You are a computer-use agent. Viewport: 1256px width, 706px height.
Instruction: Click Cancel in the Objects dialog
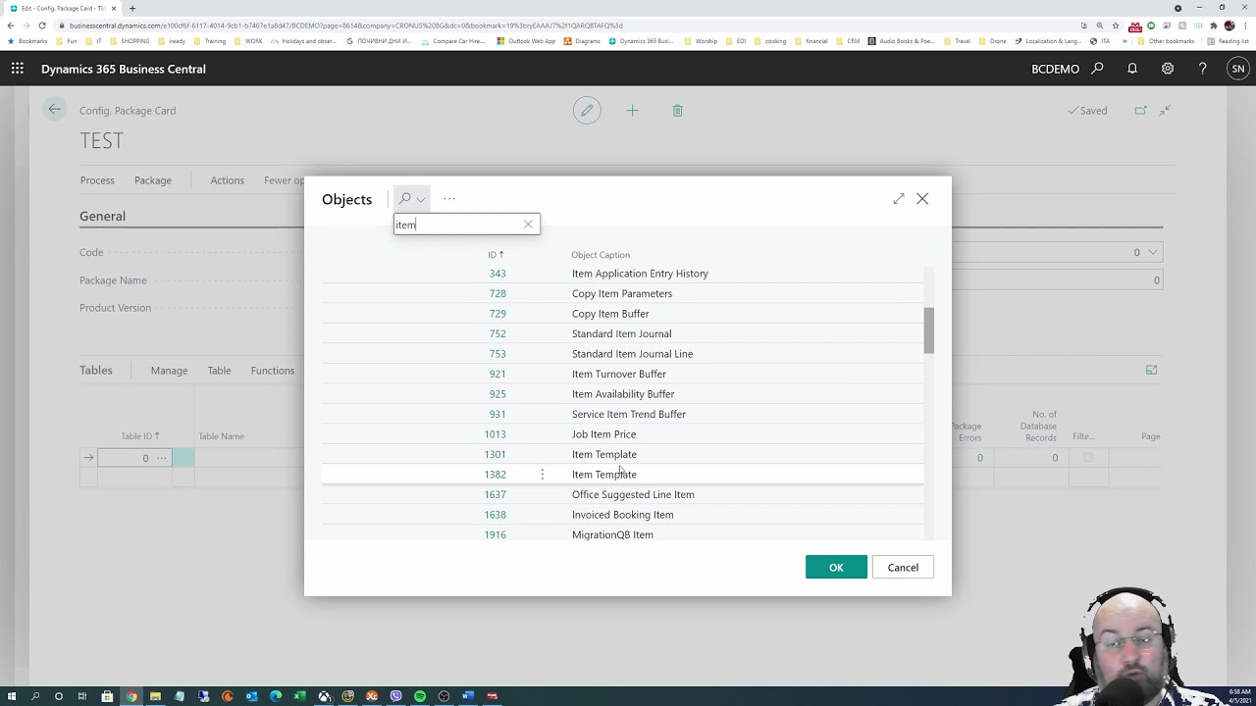coord(903,568)
